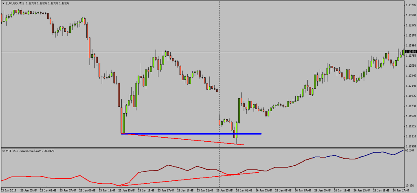Click the 26 Jan 11:45 time label
Image resolution: width=417 pixels, height=193 pixels.
(x=343, y=191)
